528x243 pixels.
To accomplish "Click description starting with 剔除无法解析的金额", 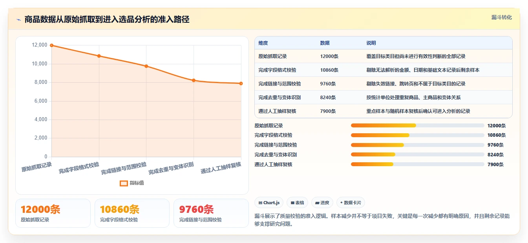I will click(x=423, y=70).
